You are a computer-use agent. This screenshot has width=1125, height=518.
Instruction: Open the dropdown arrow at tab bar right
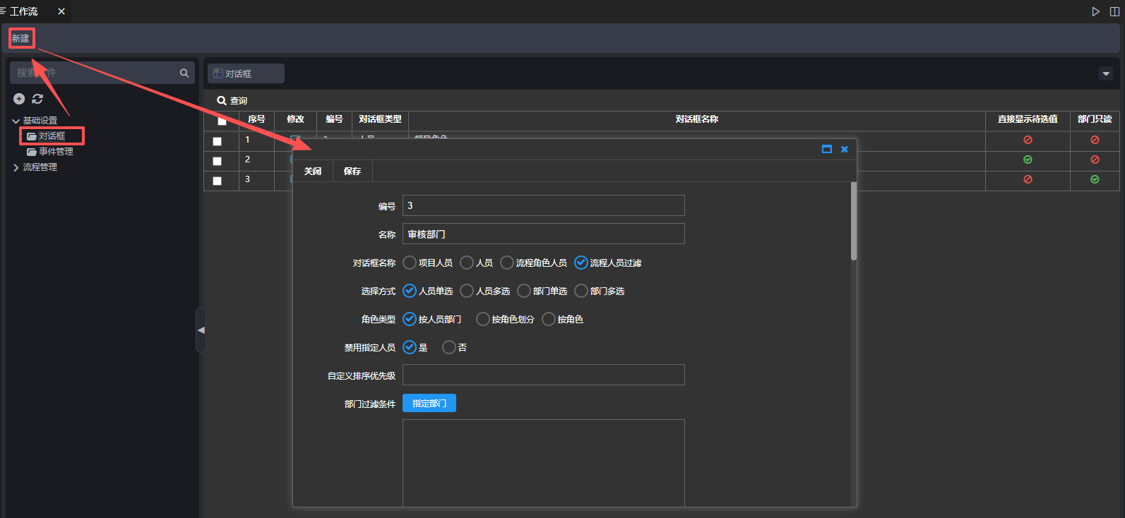click(1106, 73)
